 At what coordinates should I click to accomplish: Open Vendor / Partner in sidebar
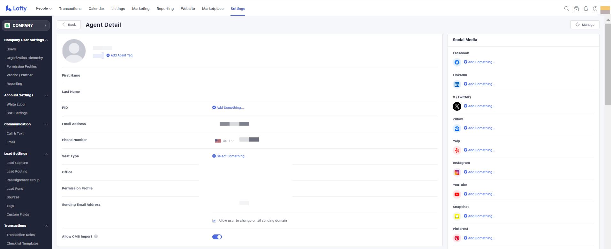pos(19,75)
